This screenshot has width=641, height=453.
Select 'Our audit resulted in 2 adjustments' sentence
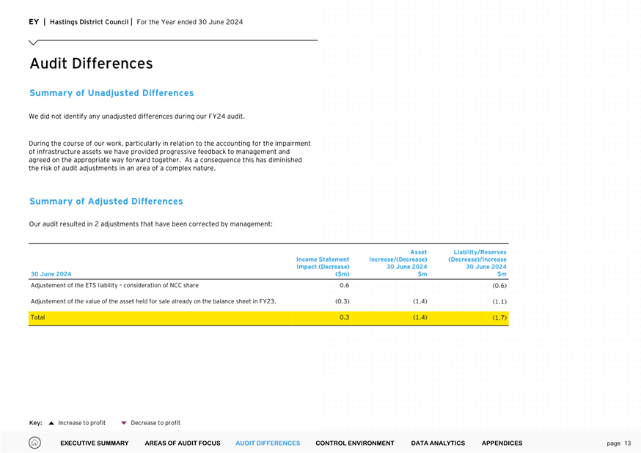coord(151,224)
